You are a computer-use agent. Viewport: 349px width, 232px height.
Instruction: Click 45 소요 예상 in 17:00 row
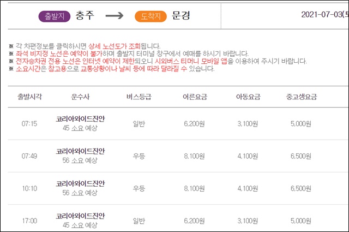[80, 225]
